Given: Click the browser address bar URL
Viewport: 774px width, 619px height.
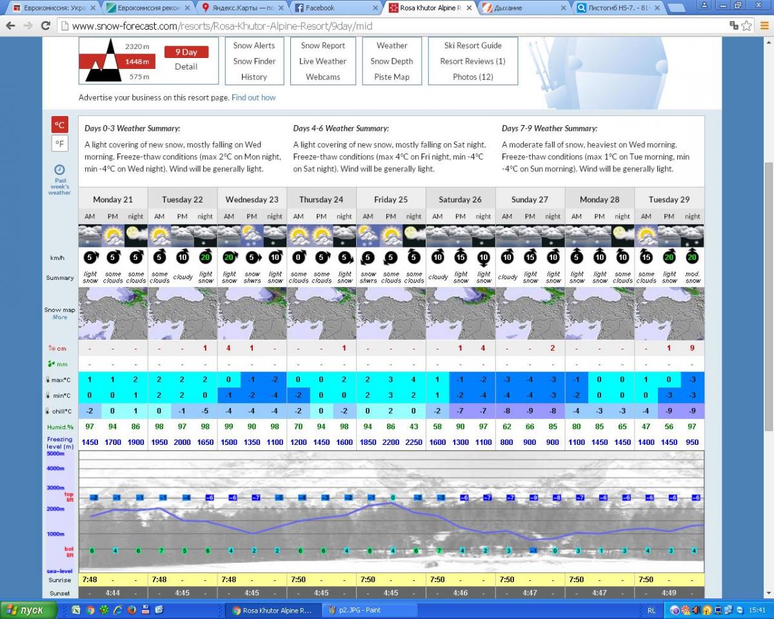Looking at the screenshot, I should click(221, 26).
